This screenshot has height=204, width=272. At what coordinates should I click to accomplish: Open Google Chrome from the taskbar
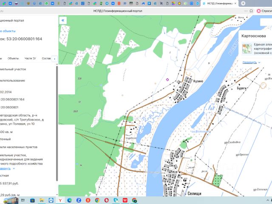pos(97,200)
